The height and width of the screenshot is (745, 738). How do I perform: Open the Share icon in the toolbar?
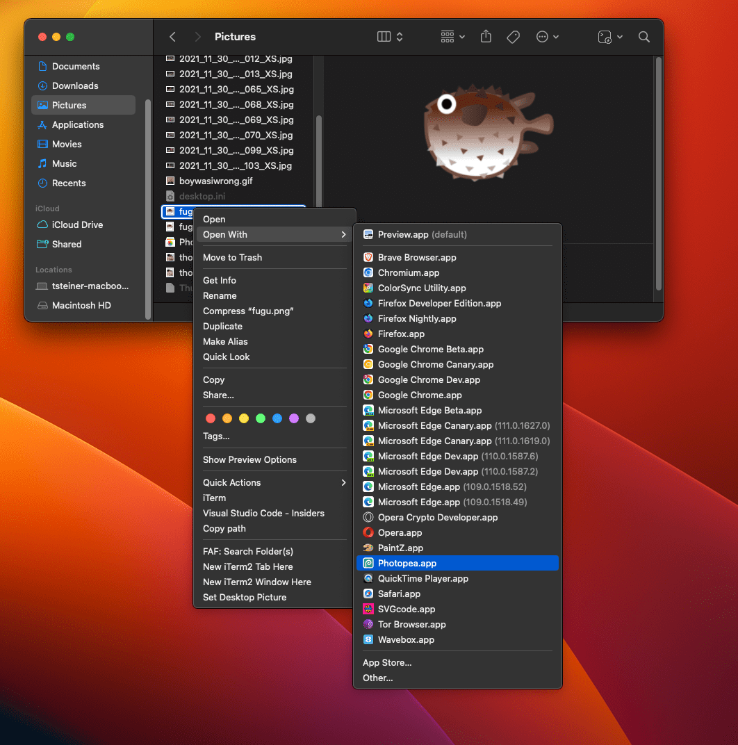pyautogui.click(x=486, y=37)
